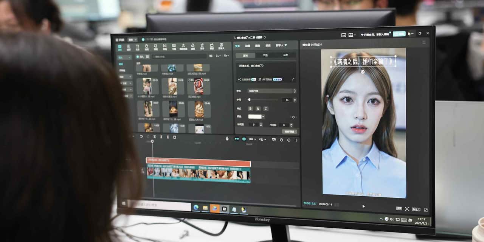Click the play button under the preview
This screenshot has width=484, height=242.
click(x=363, y=206)
